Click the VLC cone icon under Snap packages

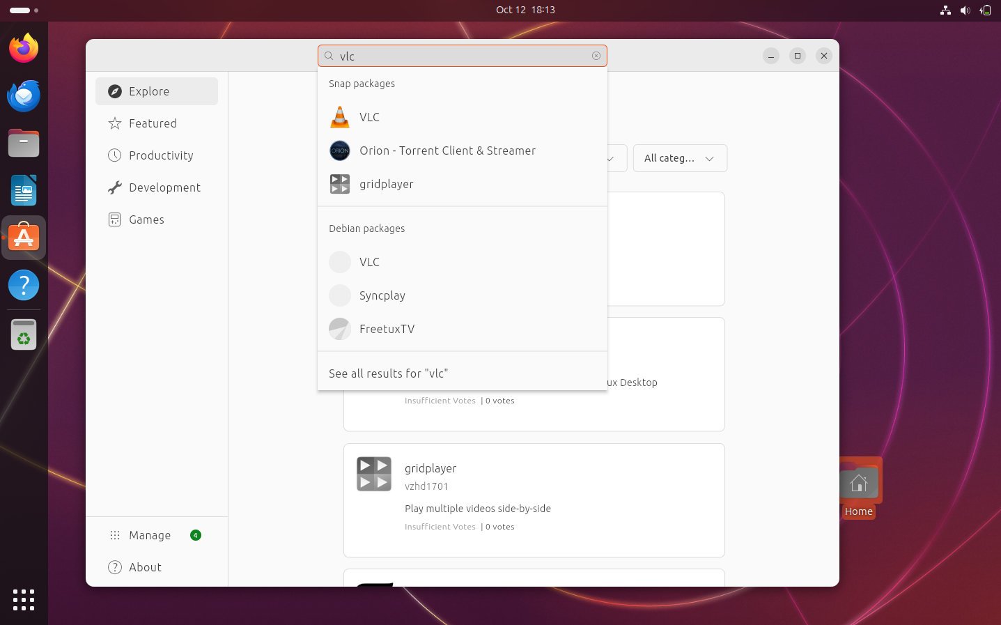[339, 117]
